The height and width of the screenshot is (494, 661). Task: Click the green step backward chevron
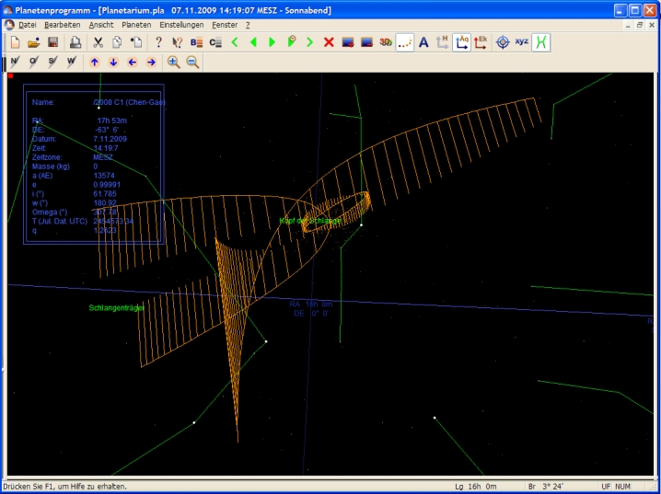point(235,42)
